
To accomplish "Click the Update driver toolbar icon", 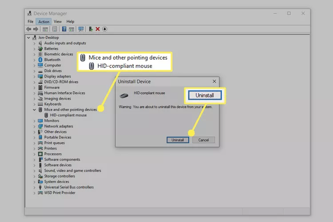I will point(91,29).
